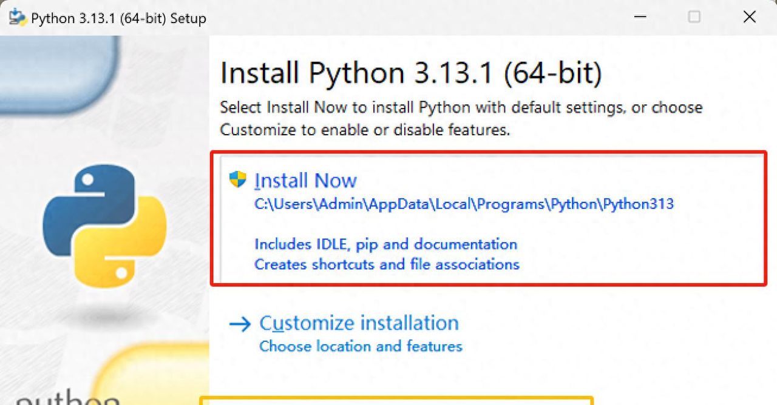Click the installer icon in the title bar

click(17, 18)
